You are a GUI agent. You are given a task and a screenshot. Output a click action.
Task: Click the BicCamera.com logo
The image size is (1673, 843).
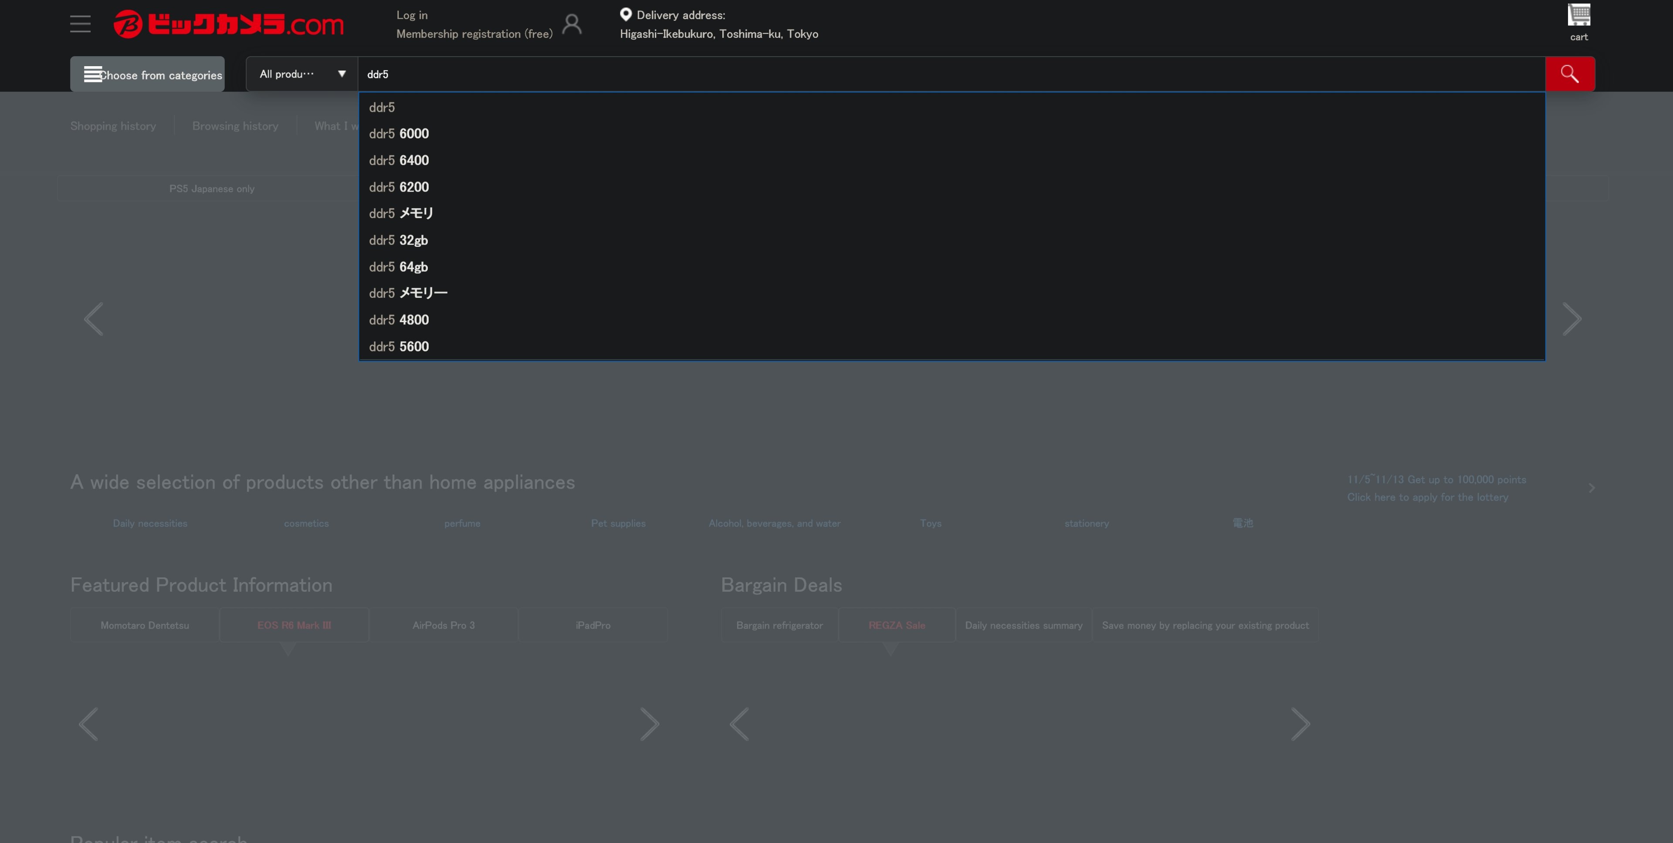point(229,25)
